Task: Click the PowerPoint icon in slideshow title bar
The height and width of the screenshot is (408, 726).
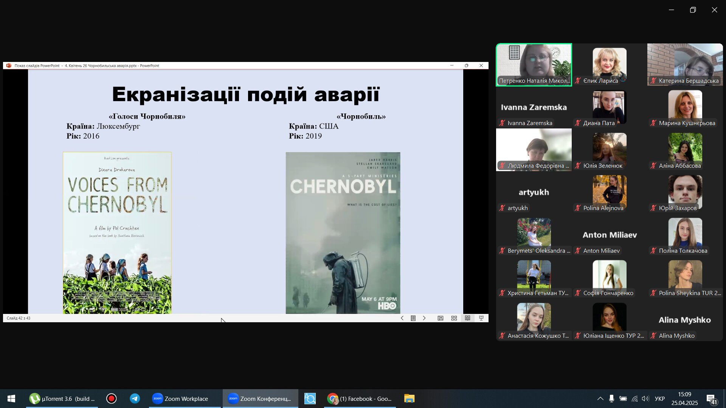Action: [9, 65]
